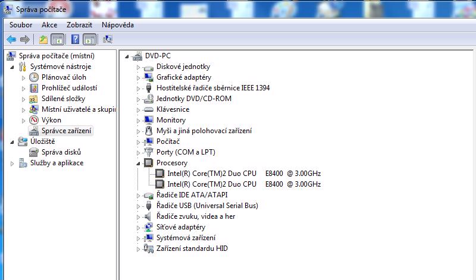Click the Diskové jednotky drive icon
Viewport: 476px width, 280px height.
tap(148, 68)
